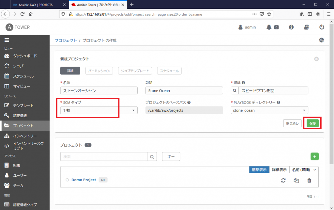The image size is (334, 210).
Task: Run project search with magnifier icon
Action: tap(152, 156)
